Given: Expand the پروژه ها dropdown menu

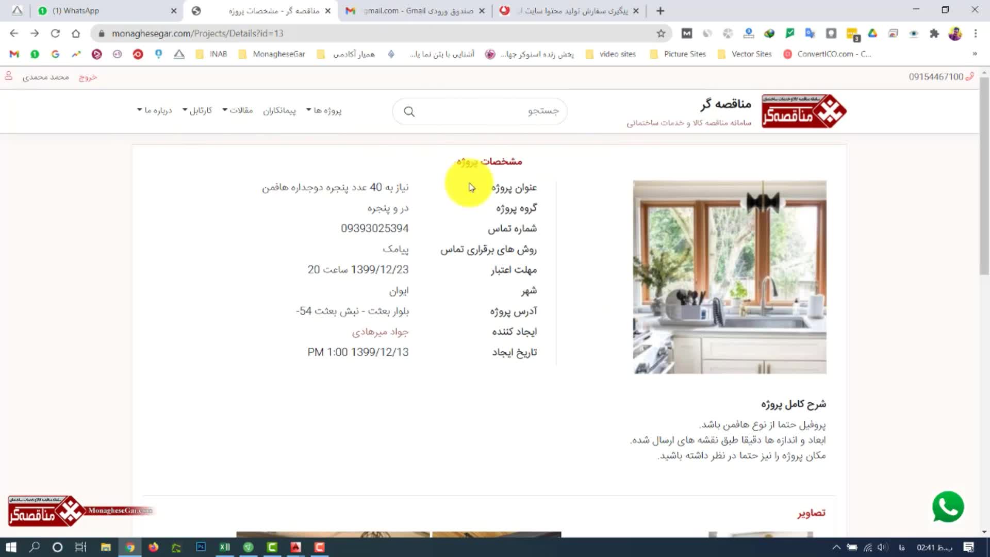Looking at the screenshot, I should 324,110.
